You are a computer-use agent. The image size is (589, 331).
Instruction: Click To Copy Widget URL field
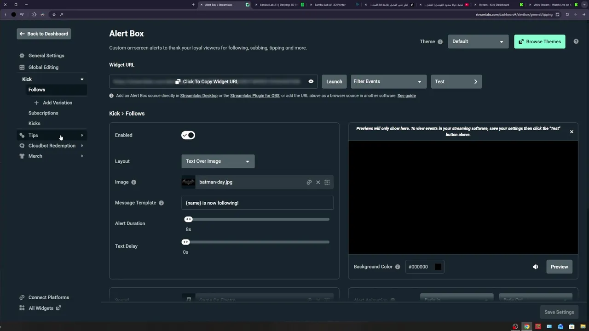tap(214, 81)
